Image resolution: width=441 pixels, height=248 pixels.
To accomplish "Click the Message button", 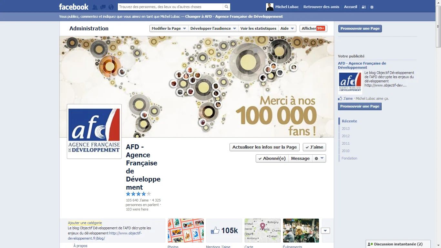I will point(300,158).
